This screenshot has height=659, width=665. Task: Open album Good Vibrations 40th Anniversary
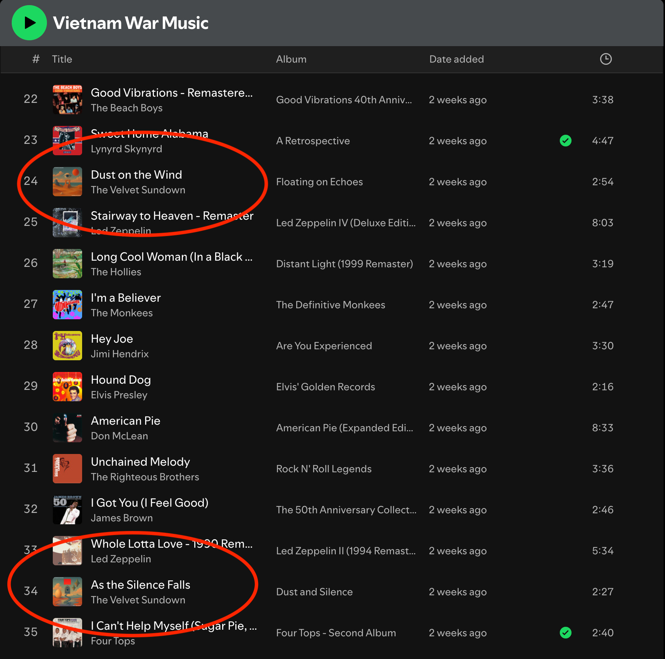click(x=344, y=100)
